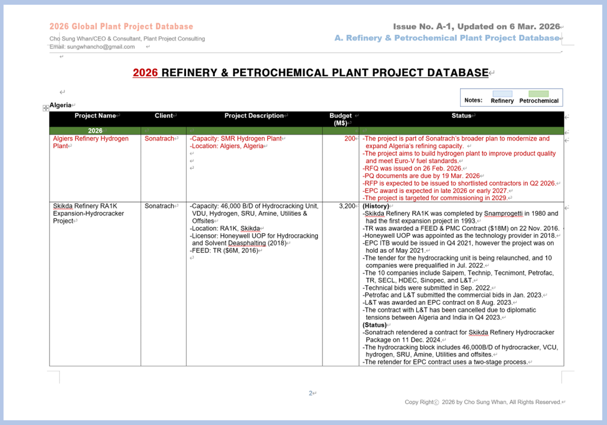The image size is (607, 425).
Task: Click '-EPC award is expected in late 2026' line
Action: pos(435,191)
